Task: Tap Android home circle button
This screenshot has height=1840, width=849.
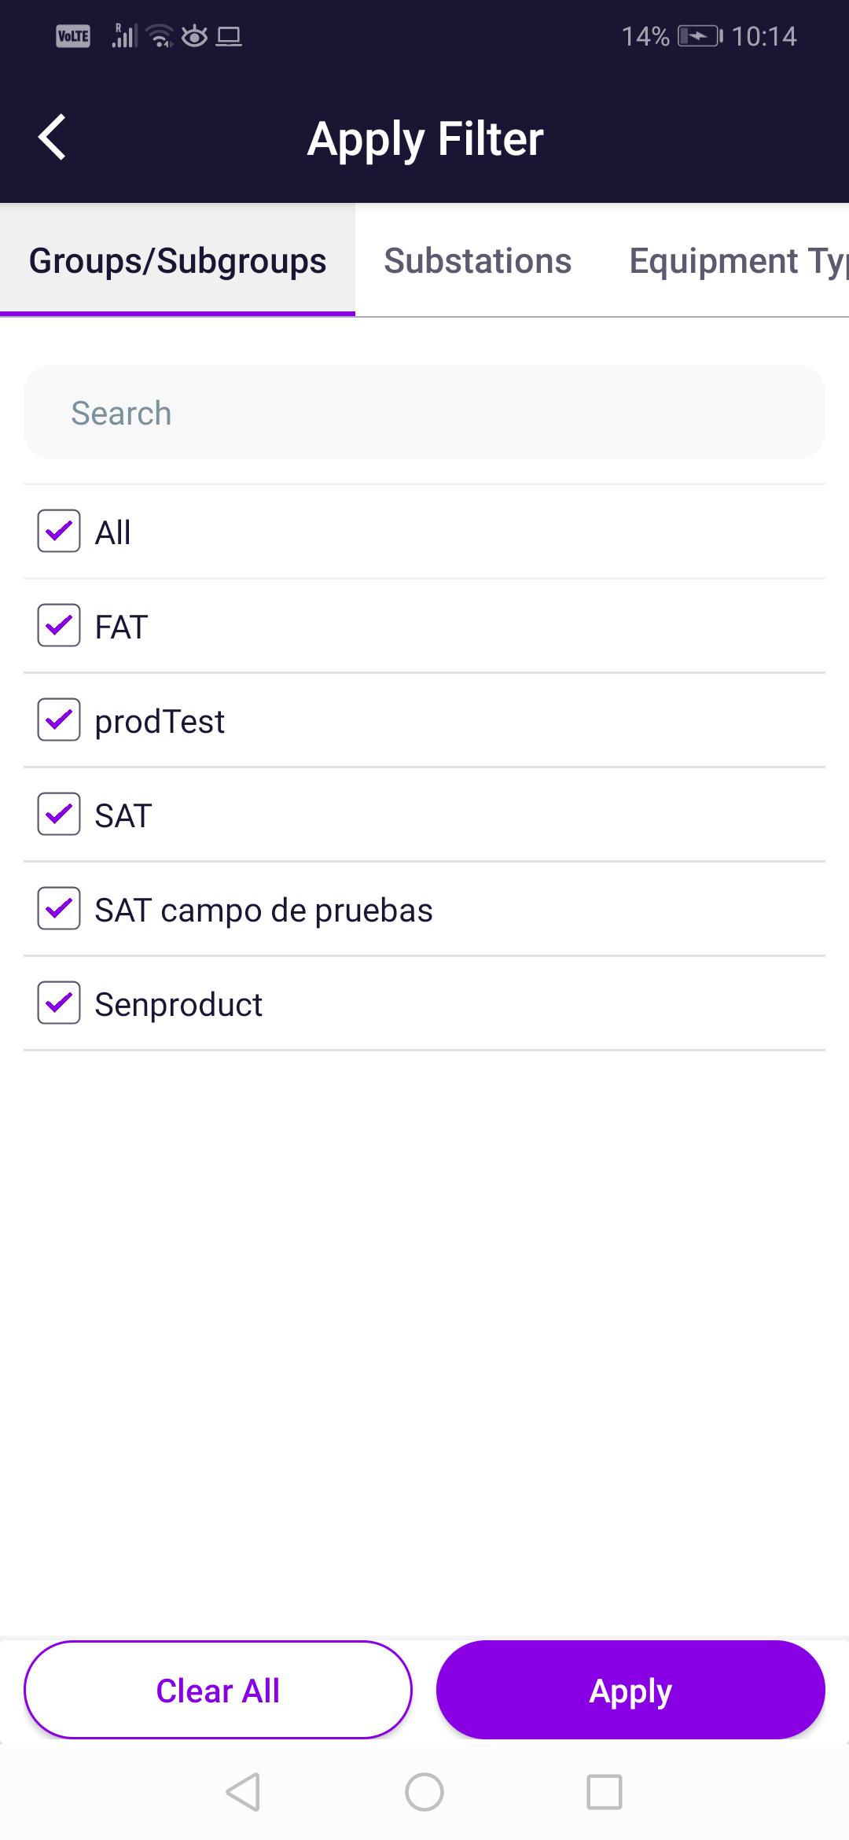Action: (424, 1792)
